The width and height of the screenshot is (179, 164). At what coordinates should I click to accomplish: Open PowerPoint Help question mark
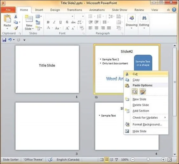tap(174, 10)
